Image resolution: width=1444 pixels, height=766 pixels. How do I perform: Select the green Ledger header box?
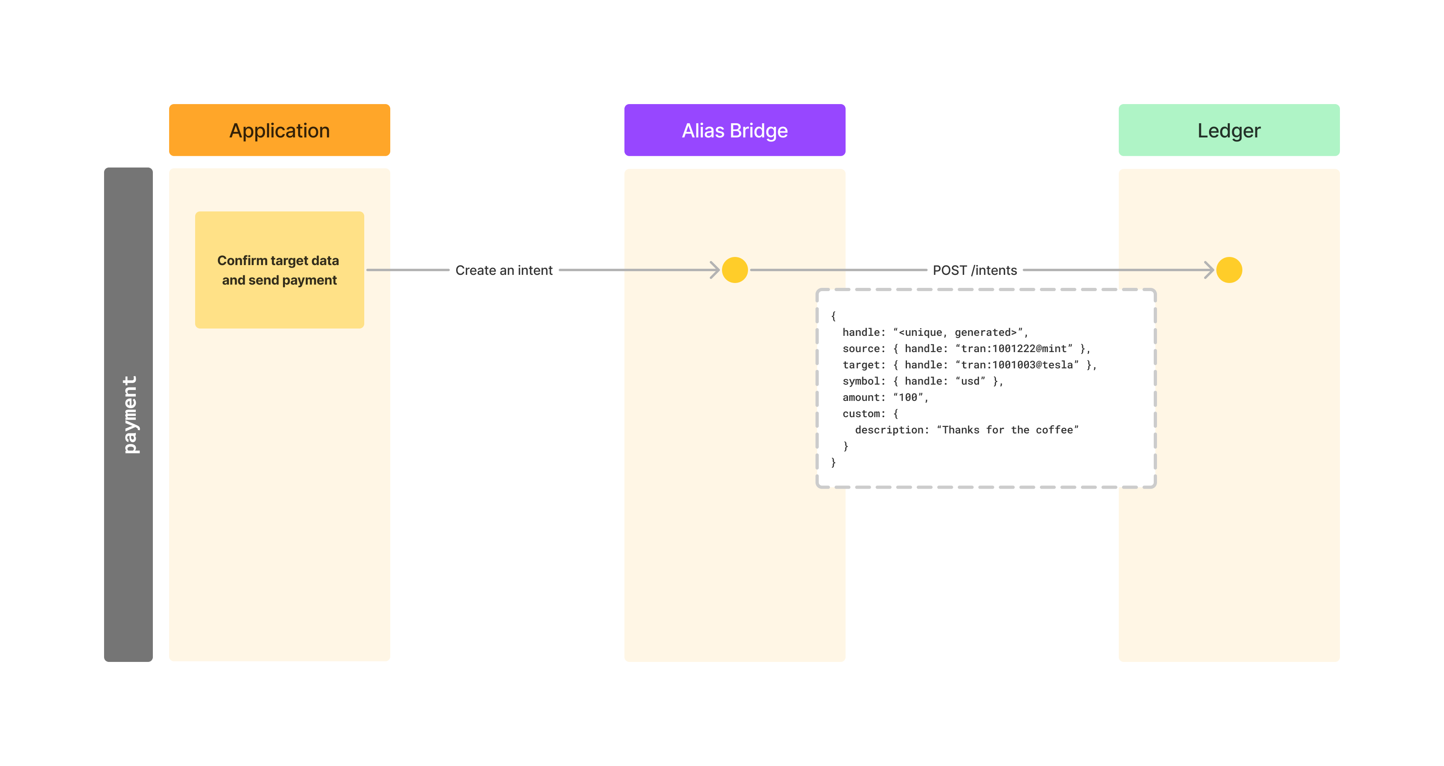[x=1229, y=130]
